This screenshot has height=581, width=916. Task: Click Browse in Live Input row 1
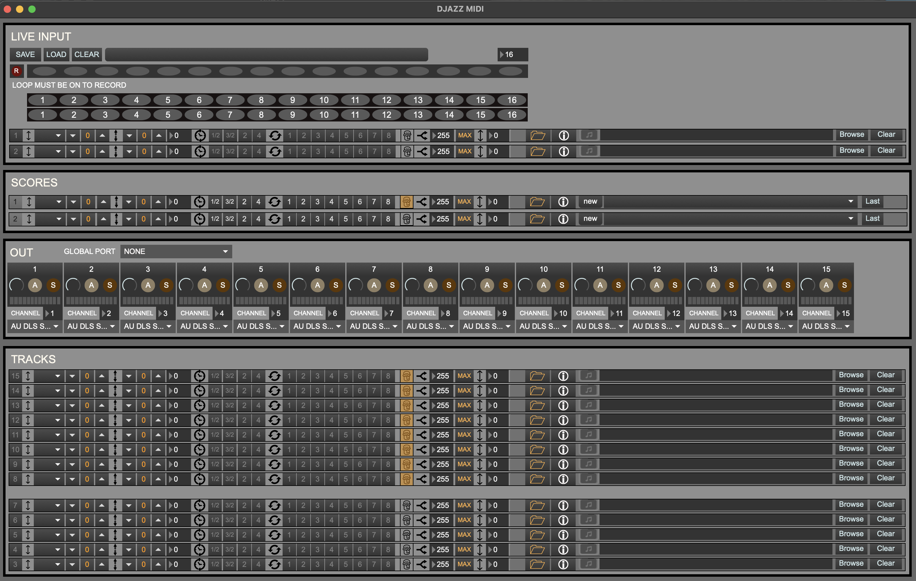[852, 135]
